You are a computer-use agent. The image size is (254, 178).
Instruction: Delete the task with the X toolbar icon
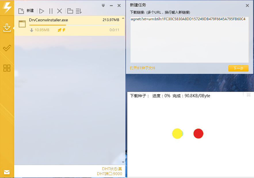[60, 11]
